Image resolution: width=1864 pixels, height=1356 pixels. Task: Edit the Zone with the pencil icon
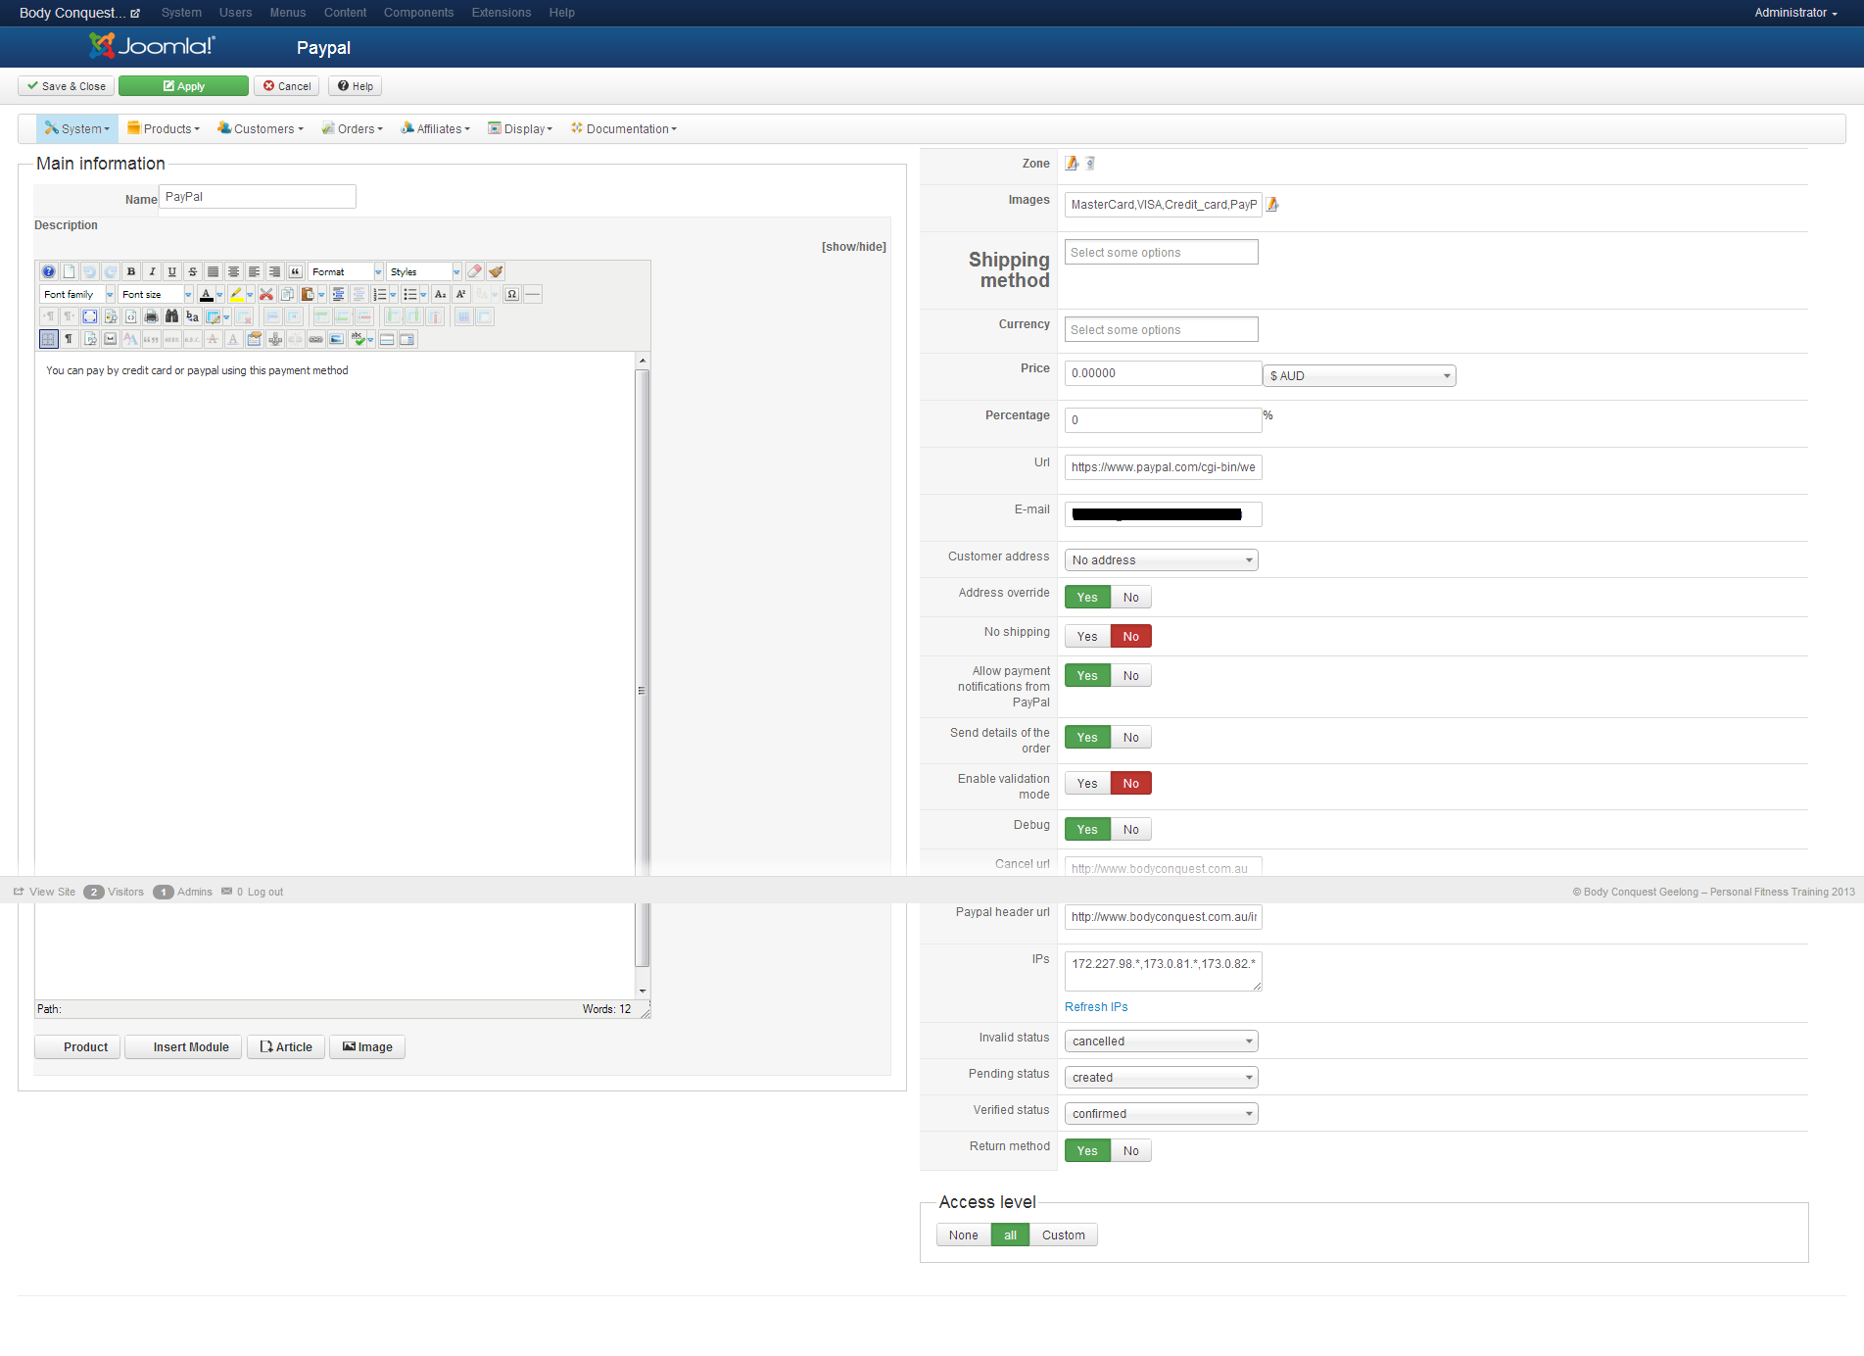pyautogui.click(x=1073, y=164)
